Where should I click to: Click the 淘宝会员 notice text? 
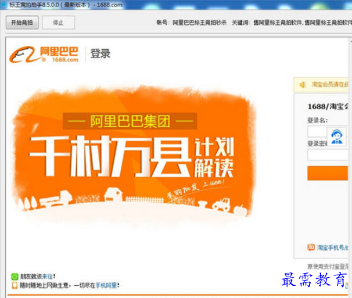click(x=329, y=84)
